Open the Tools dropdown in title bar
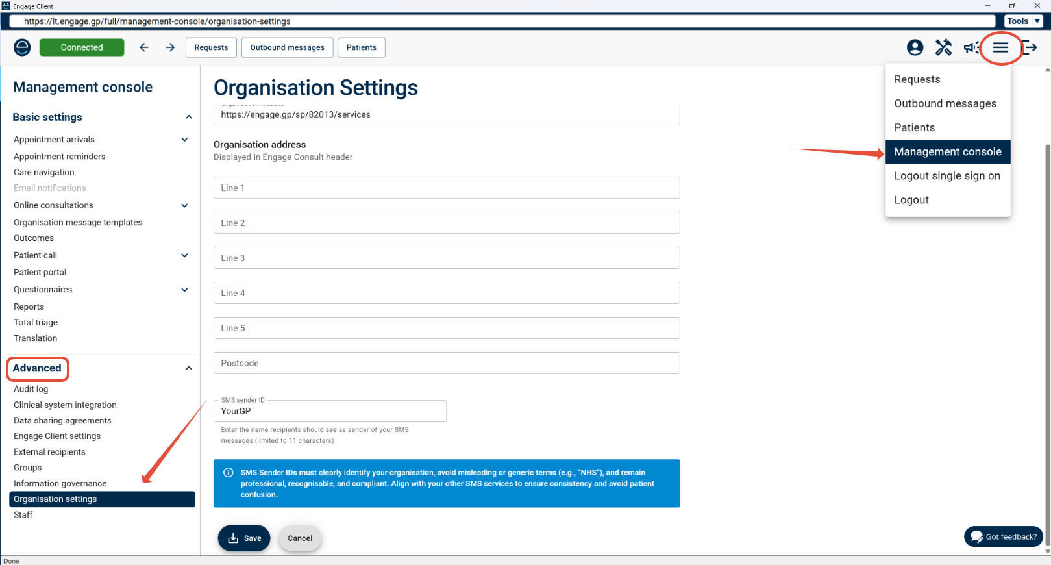Image resolution: width=1051 pixels, height=565 pixels. pyautogui.click(x=1024, y=21)
